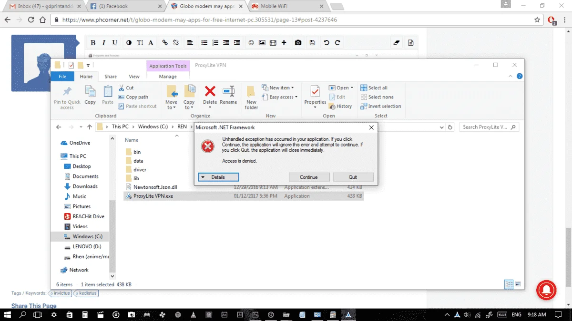Image resolution: width=572 pixels, height=321 pixels.
Task: Remove formatting with the eraser icon
Action: click(397, 42)
